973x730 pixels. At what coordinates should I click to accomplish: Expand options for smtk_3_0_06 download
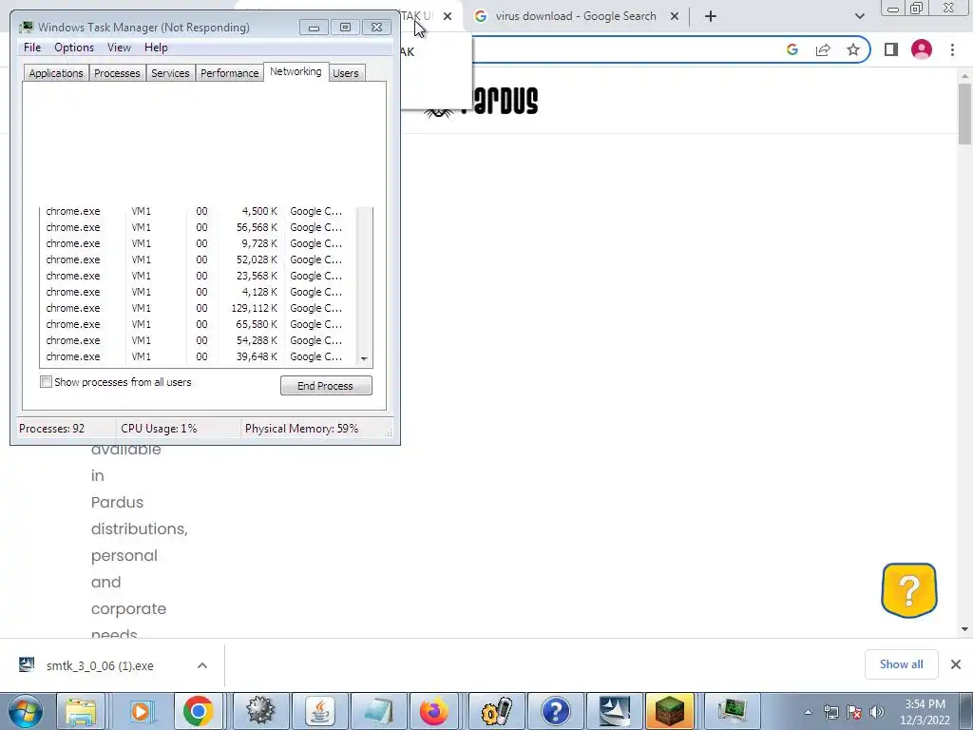[x=202, y=665]
